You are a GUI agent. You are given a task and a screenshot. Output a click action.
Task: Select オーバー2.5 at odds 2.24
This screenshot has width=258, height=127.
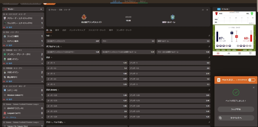(x=87, y=79)
